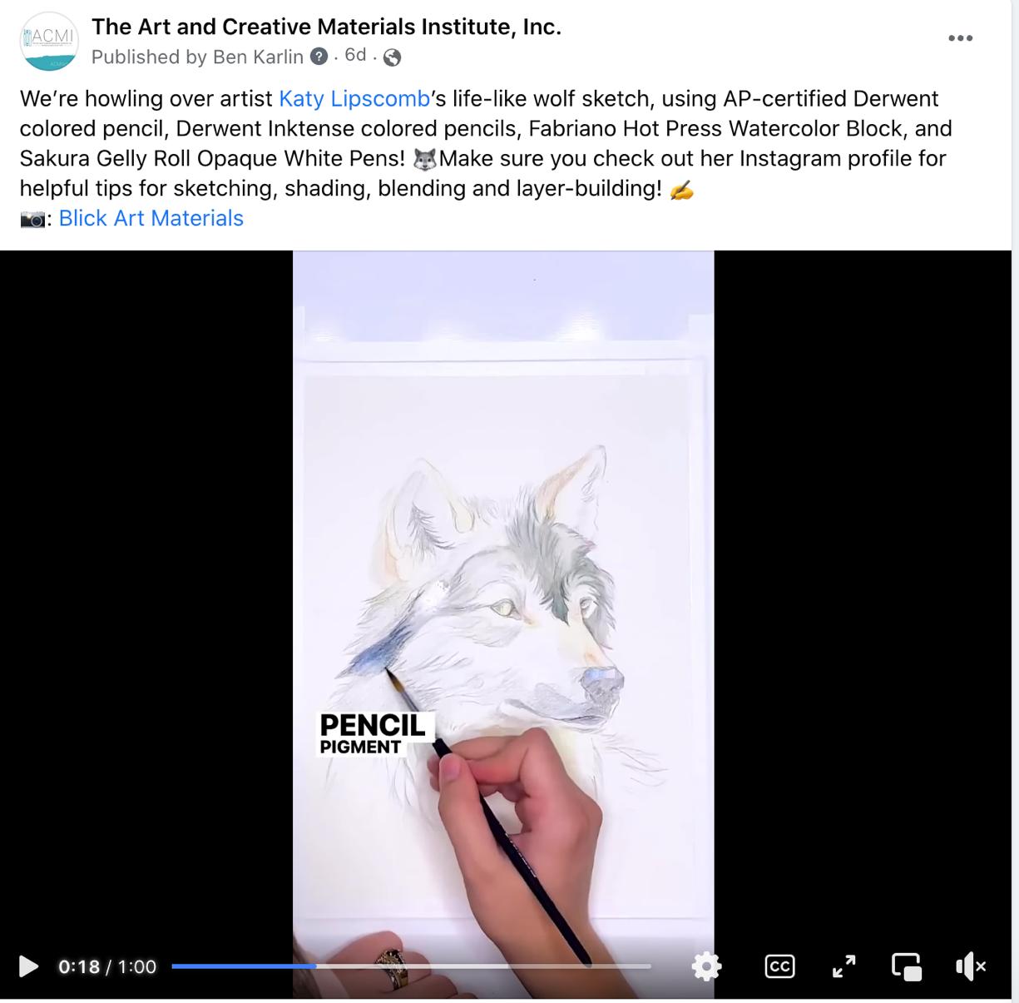Image resolution: width=1019 pixels, height=1003 pixels.
Task: Unmute the video sound
Action: click(971, 966)
